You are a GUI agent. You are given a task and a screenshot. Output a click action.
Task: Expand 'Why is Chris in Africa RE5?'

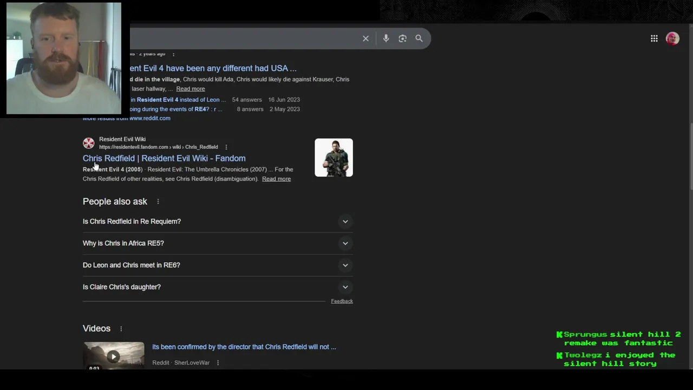pos(218,243)
